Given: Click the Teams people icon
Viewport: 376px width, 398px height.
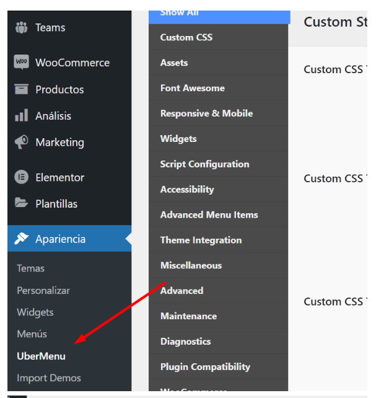Looking at the screenshot, I should (21, 27).
